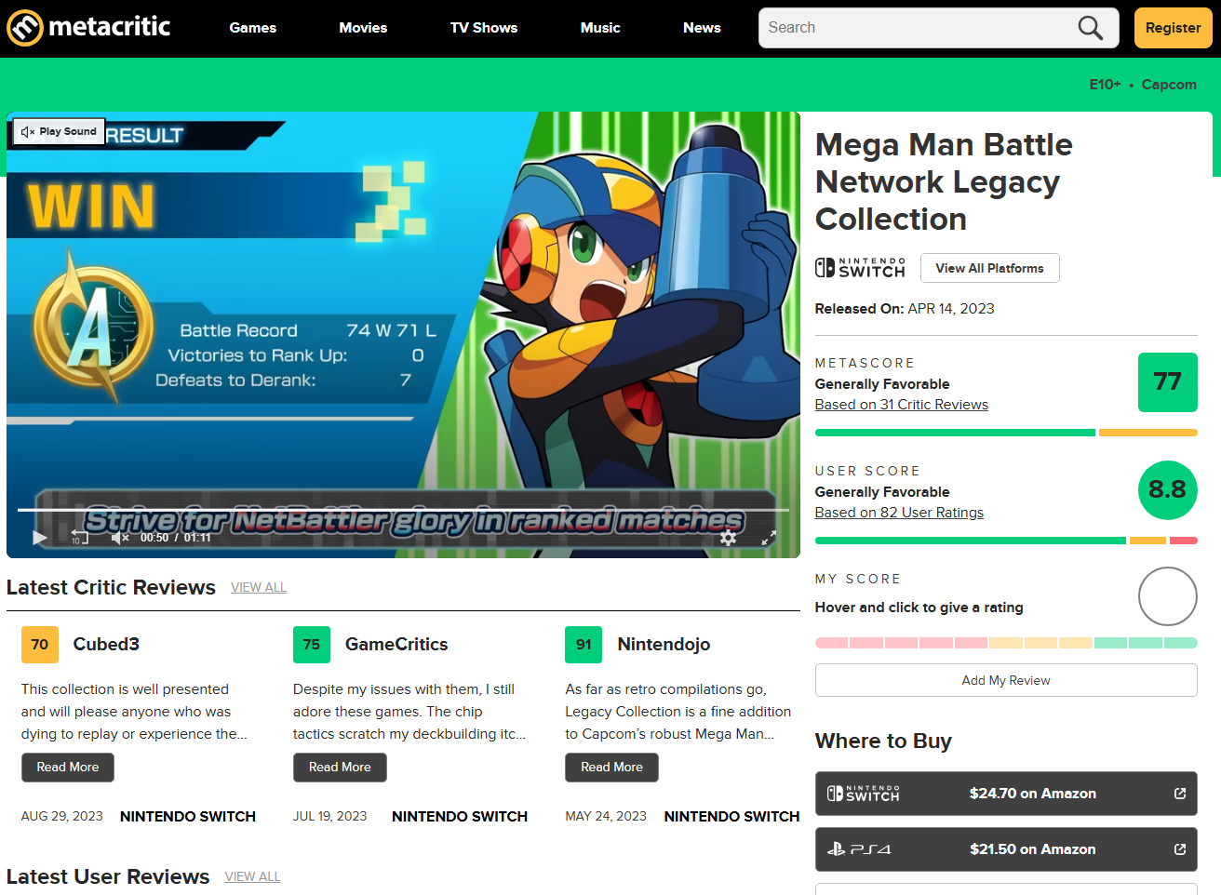This screenshot has width=1221, height=895.
Task: Click Add My Review button
Action: click(1006, 680)
